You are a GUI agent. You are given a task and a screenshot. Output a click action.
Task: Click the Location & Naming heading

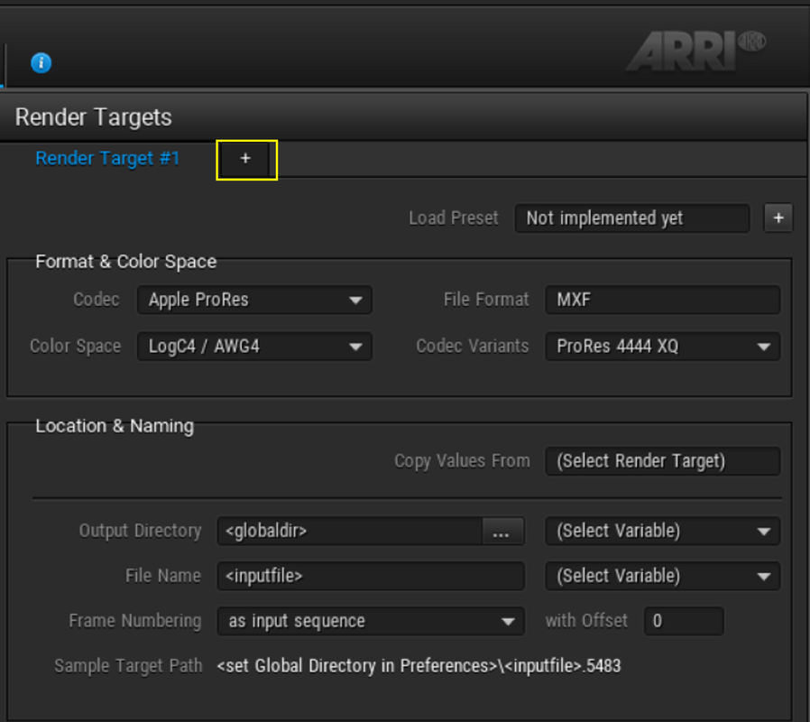point(115,426)
